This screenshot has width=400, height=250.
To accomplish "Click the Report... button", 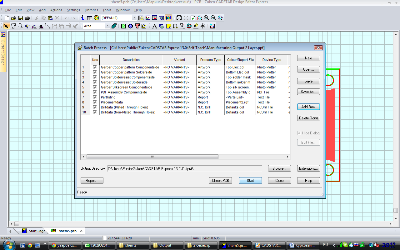I will [x=92, y=181].
